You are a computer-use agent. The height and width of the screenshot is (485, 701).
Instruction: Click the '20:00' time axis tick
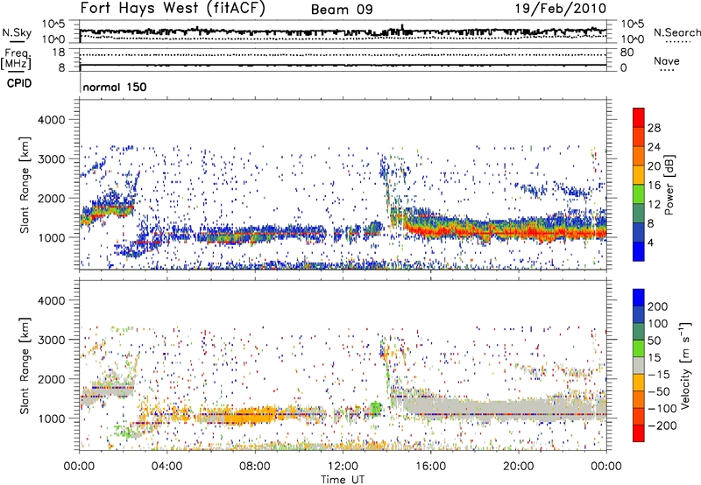[x=518, y=467]
